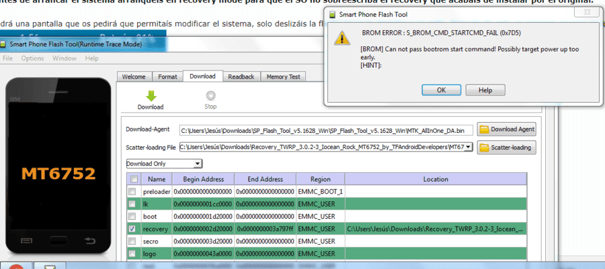The height and width of the screenshot is (269, 605).
Task: Click the EMMC_BOOT_1 region cell
Action: coord(320,192)
